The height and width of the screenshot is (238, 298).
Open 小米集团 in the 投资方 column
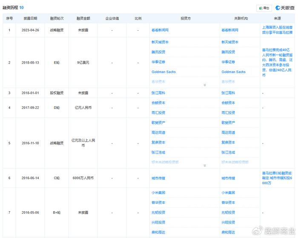[158, 192]
